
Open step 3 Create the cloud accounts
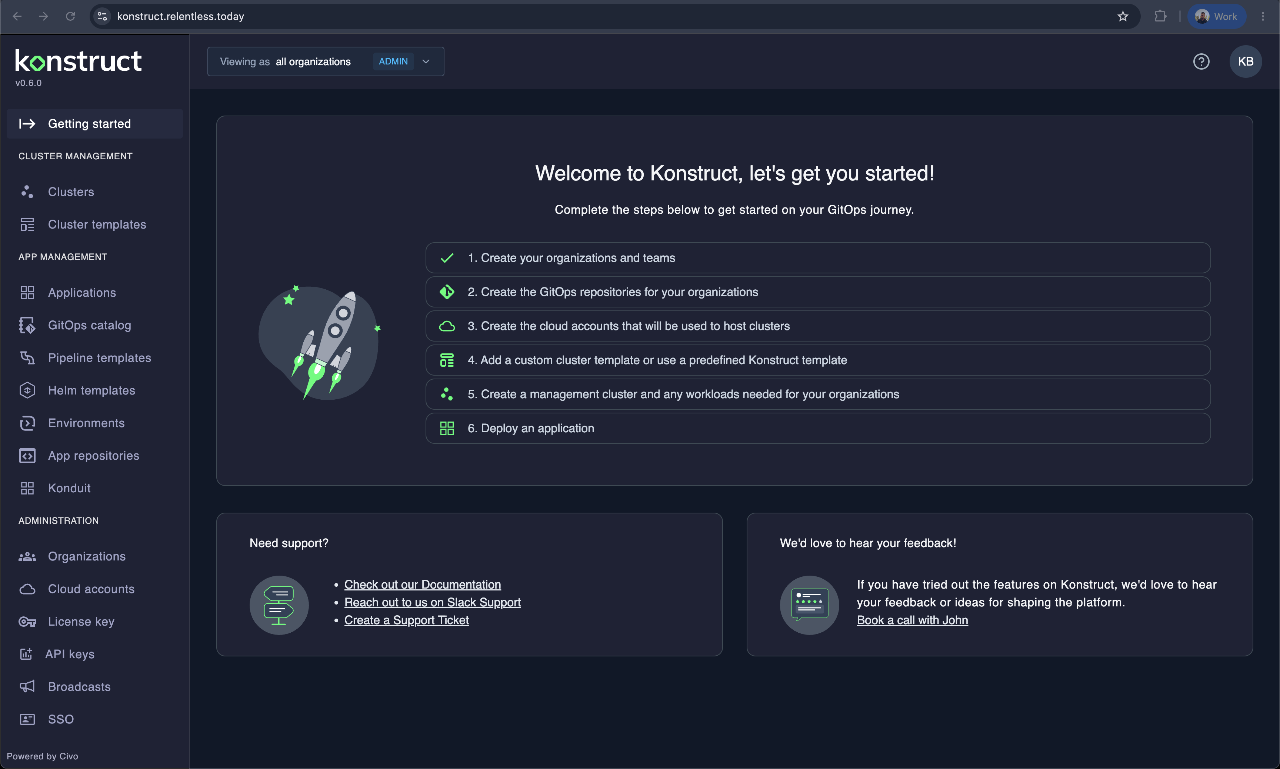pos(818,326)
